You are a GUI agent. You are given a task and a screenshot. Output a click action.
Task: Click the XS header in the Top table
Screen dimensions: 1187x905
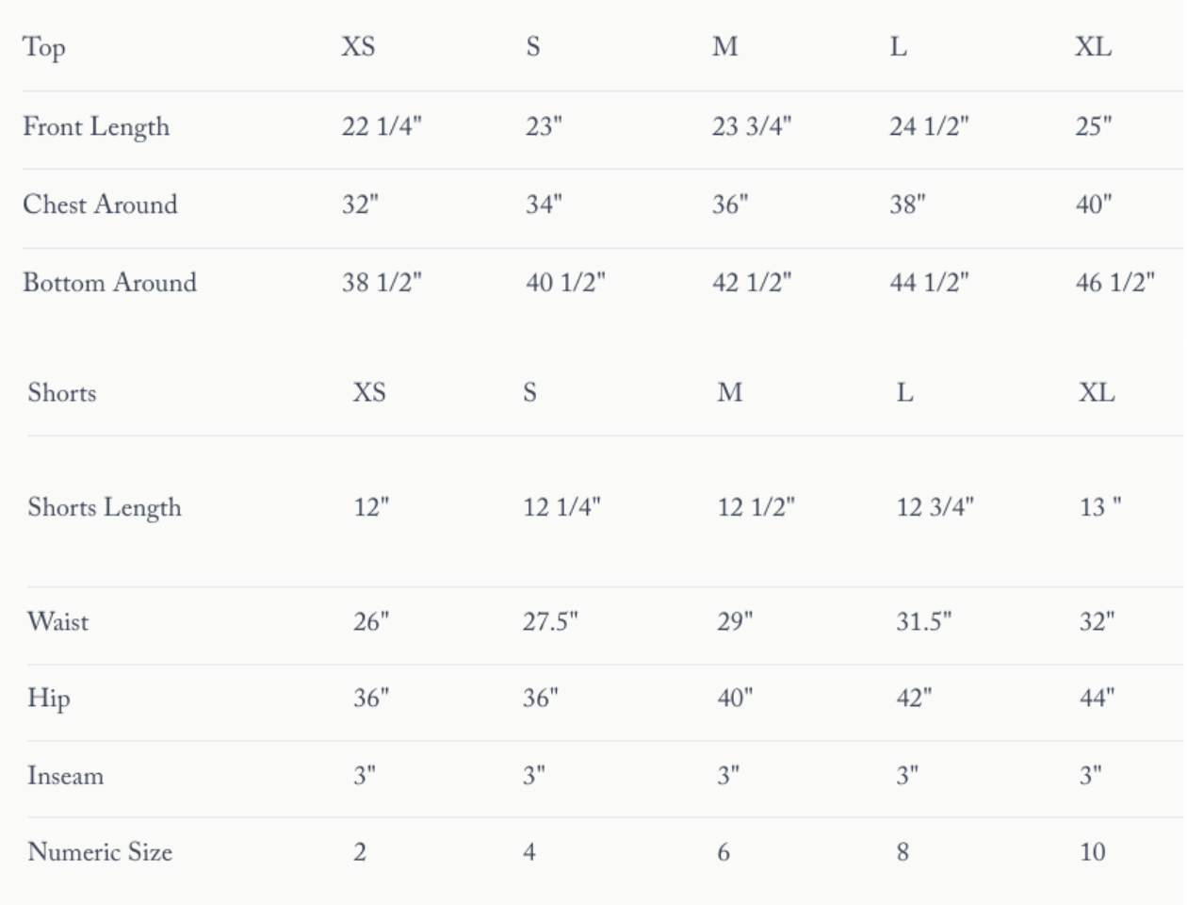click(358, 46)
